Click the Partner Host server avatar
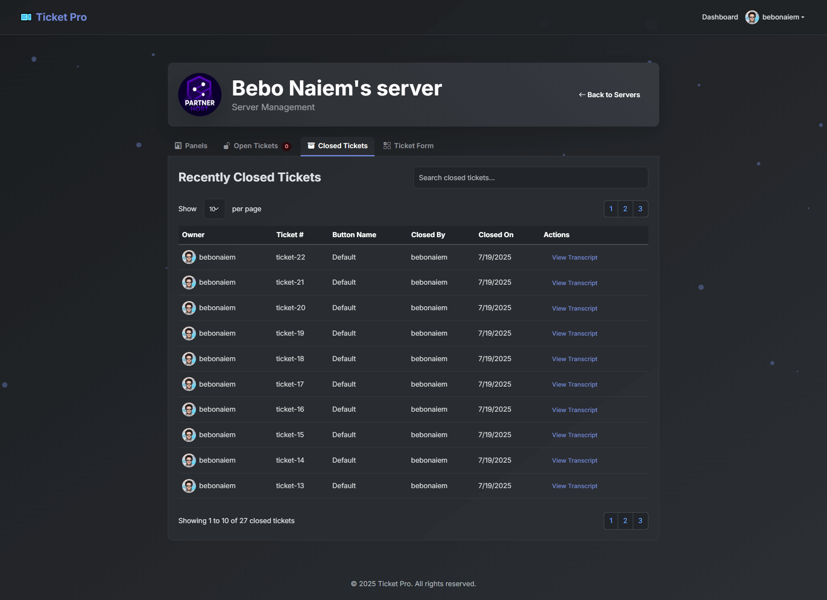The image size is (827, 600). click(x=199, y=95)
